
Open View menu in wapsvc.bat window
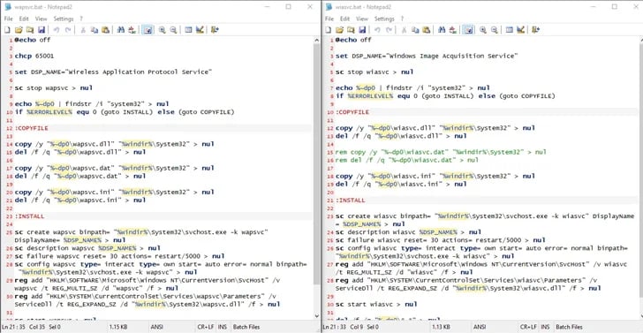point(41,19)
